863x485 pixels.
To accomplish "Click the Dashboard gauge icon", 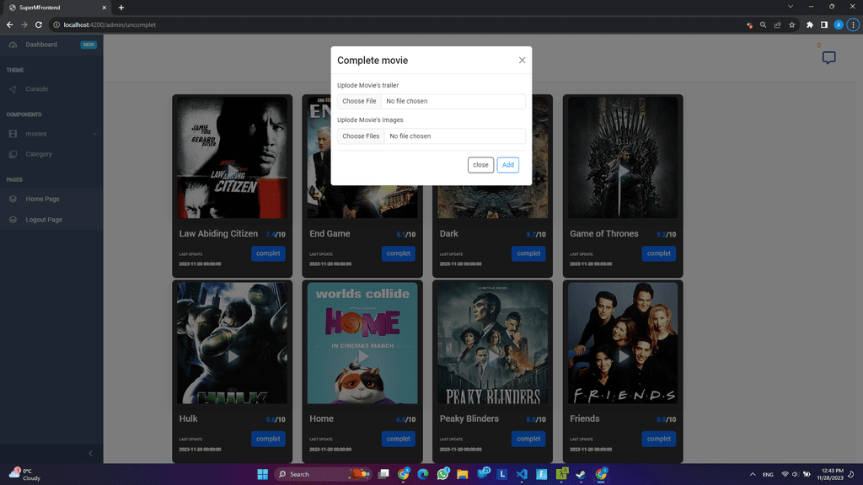I will (x=13, y=45).
